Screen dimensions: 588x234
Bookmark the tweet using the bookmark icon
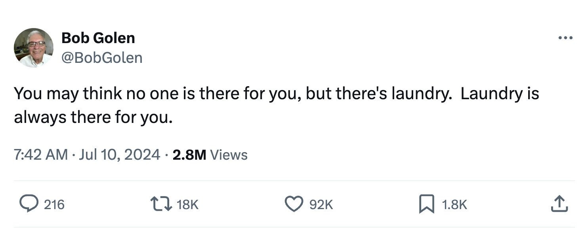coord(427,205)
